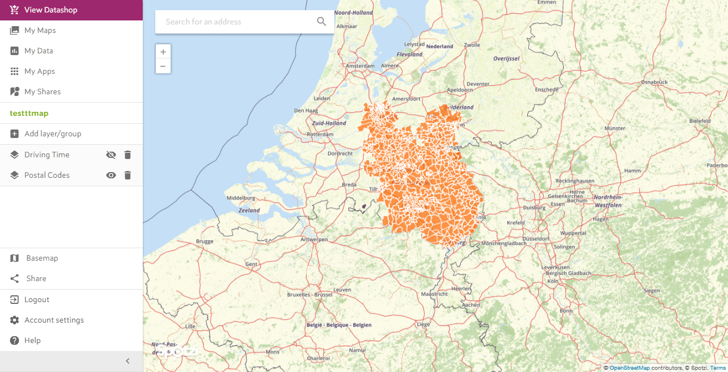Click the Help question mark icon

[x=15, y=340]
